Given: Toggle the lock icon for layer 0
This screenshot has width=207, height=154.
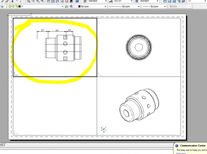Looking at the screenshot, I should coord(17,6).
